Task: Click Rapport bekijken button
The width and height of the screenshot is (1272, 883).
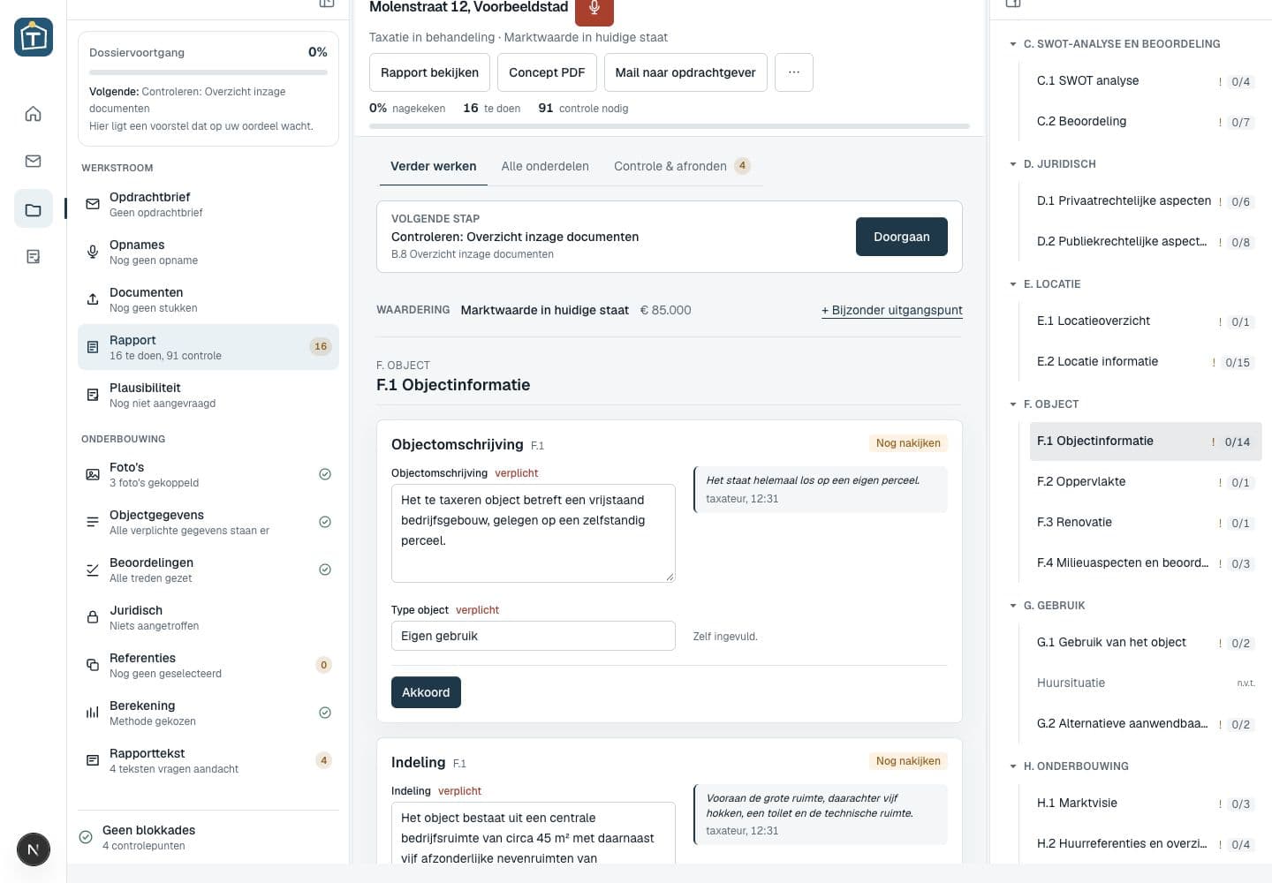Action: pos(429,72)
